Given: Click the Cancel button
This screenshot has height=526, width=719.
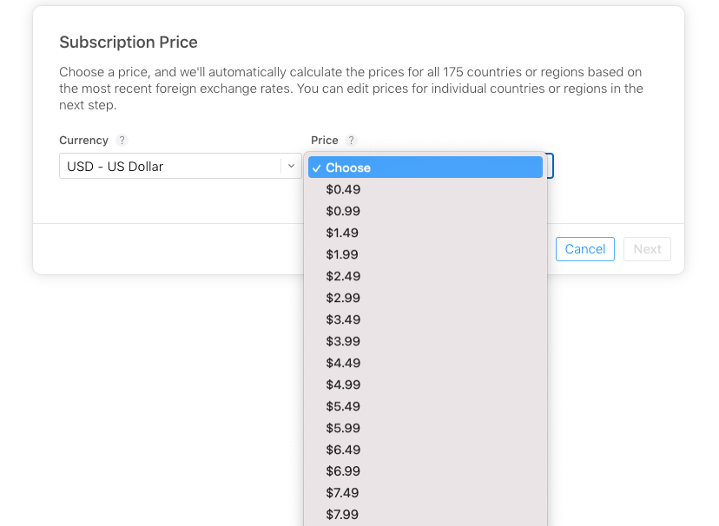Looking at the screenshot, I should point(584,249).
